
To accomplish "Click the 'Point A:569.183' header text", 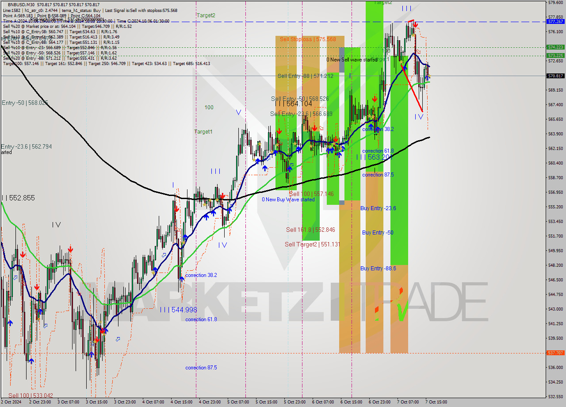I will click(x=19, y=15).
